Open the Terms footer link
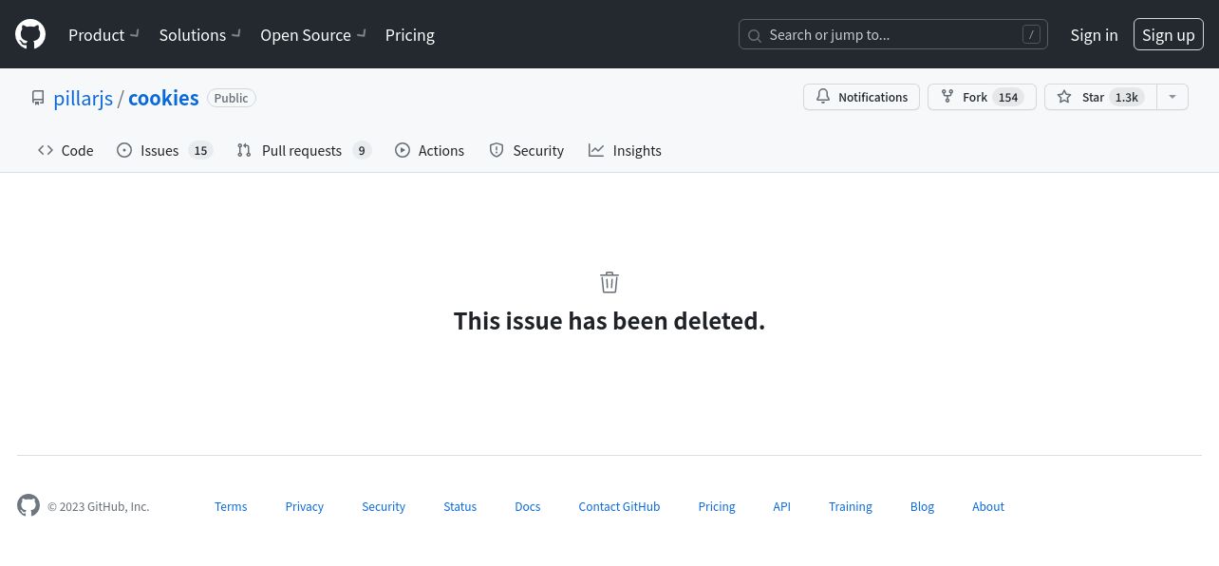 231,507
